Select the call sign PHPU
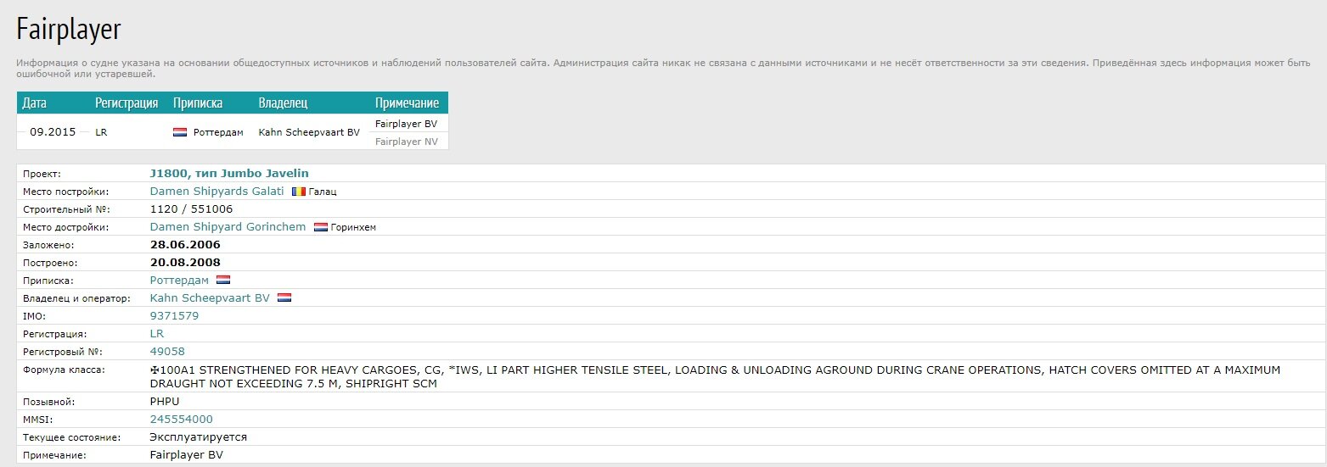The width and height of the screenshot is (1327, 467). (165, 402)
